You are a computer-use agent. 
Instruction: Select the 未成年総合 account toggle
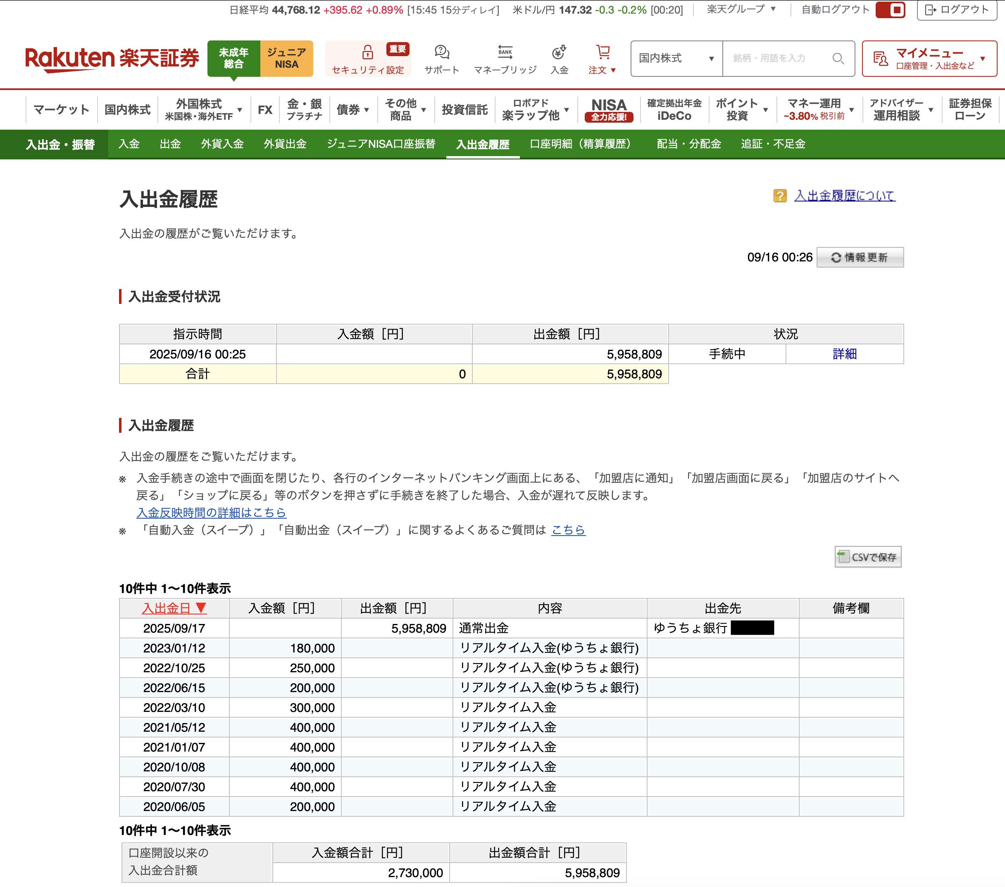pos(233,59)
